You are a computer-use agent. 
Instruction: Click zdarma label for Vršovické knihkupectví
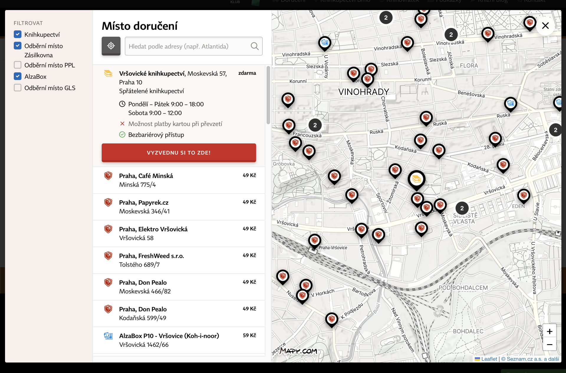[x=247, y=73]
